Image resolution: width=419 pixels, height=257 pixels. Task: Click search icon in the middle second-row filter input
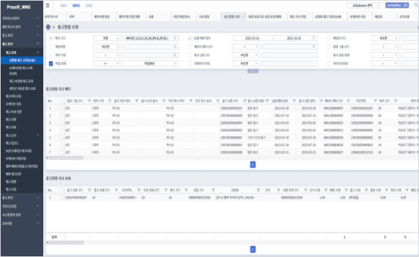pyautogui.click(x=314, y=47)
